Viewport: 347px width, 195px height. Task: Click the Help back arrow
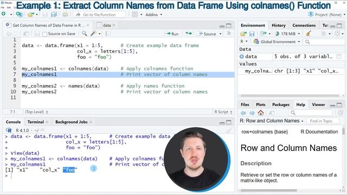pyautogui.click(x=243, y=113)
